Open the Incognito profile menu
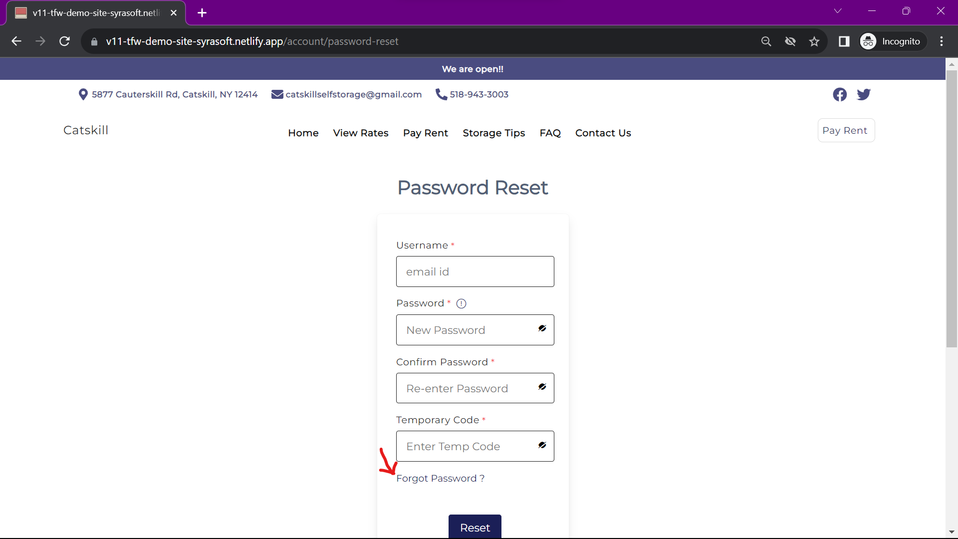The height and width of the screenshot is (539, 958). 891,41
